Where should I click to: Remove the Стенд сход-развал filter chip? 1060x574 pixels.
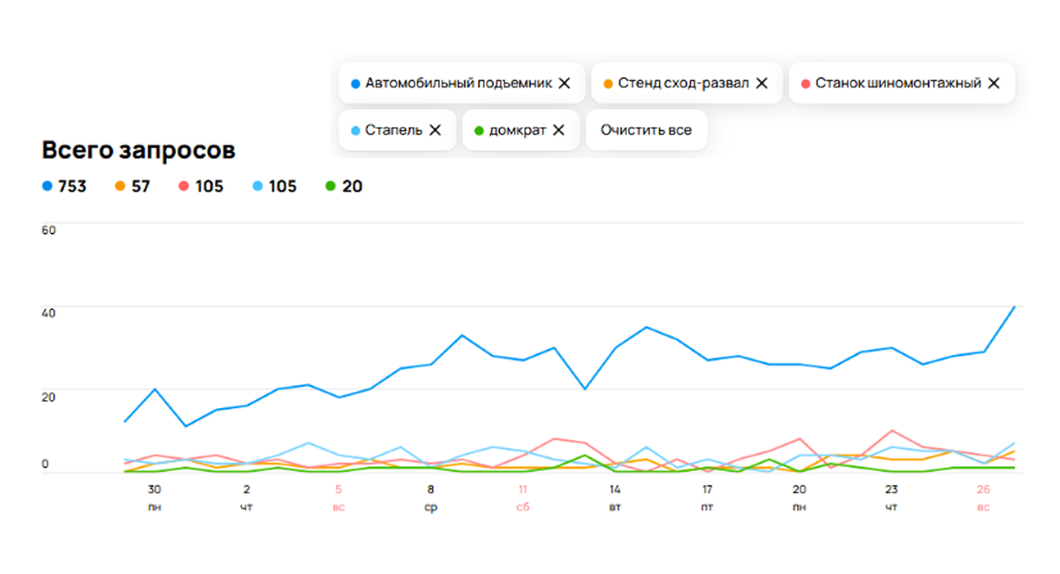click(761, 83)
